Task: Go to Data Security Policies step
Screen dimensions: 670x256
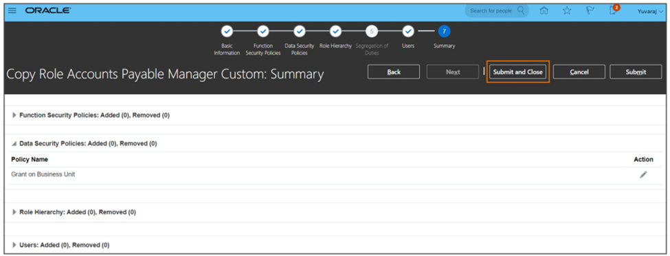Action: click(x=300, y=31)
